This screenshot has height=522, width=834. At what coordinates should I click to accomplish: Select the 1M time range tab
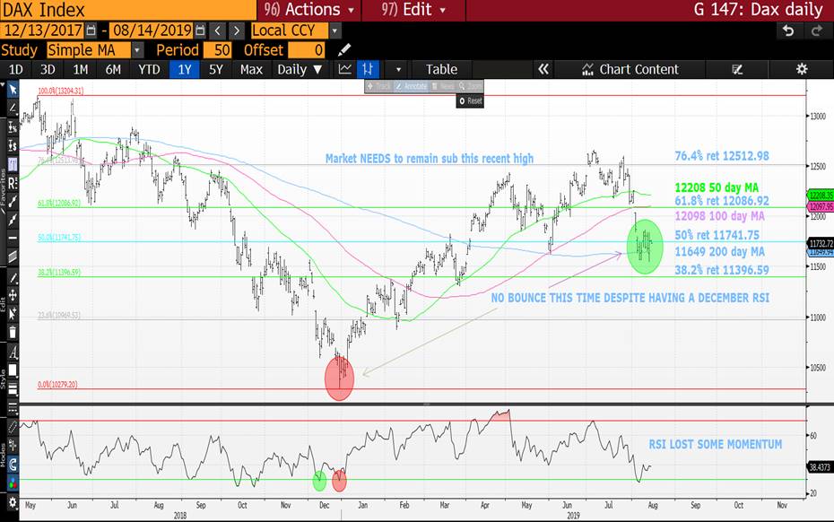81,69
